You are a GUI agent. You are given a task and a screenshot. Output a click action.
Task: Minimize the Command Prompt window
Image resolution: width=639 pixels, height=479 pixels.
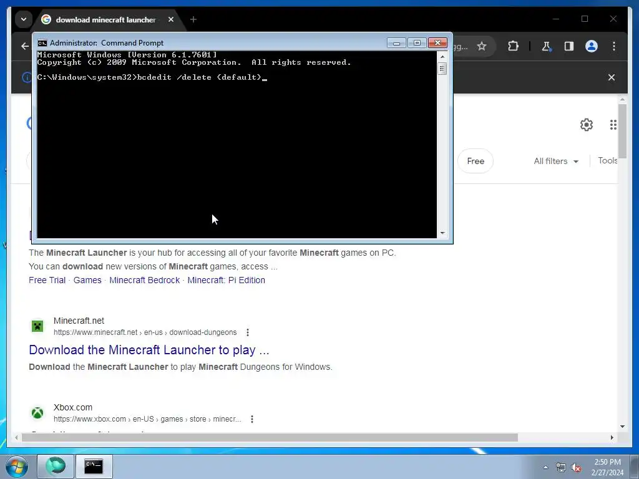pyautogui.click(x=396, y=43)
